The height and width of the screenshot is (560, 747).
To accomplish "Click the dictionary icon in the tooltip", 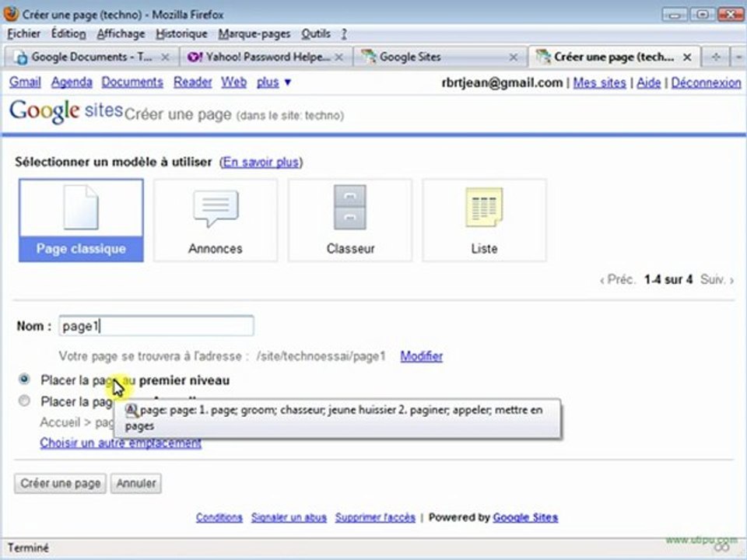I will [x=132, y=410].
